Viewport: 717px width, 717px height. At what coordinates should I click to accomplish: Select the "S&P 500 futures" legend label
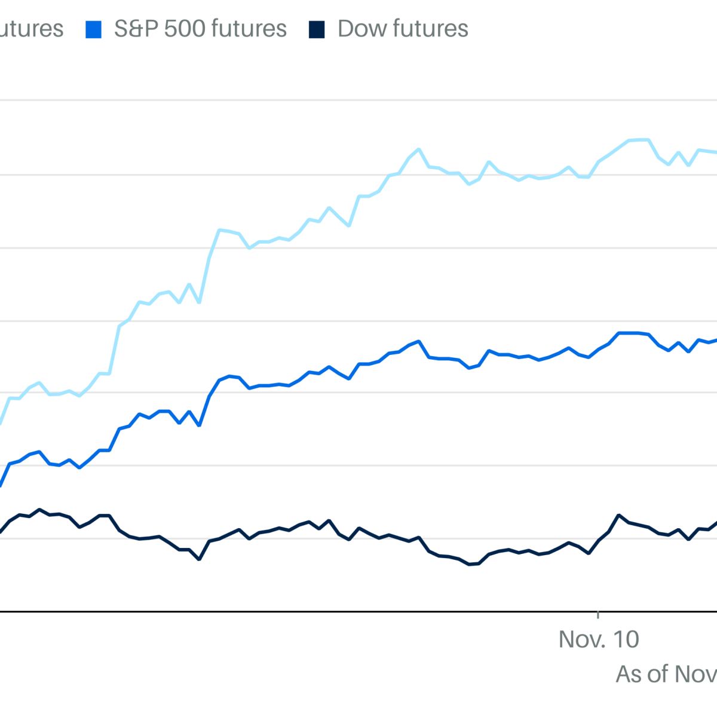click(200, 29)
